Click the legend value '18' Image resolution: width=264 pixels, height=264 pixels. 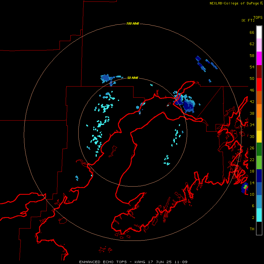pyautogui.click(x=252, y=171)
